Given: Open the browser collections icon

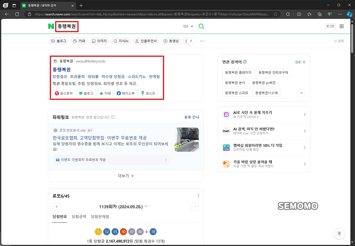Looking at the screenshot, I should [x=319, y=14].
